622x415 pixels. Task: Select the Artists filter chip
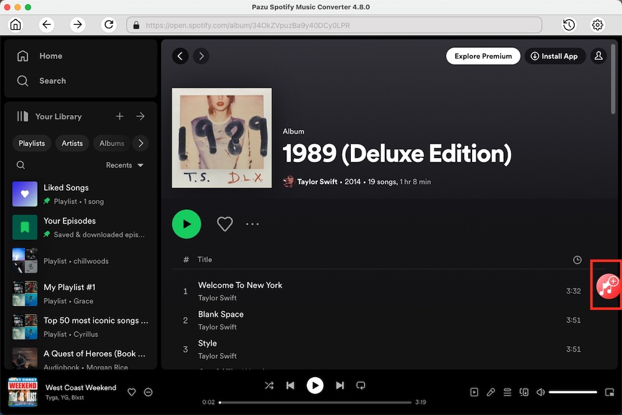72,143
